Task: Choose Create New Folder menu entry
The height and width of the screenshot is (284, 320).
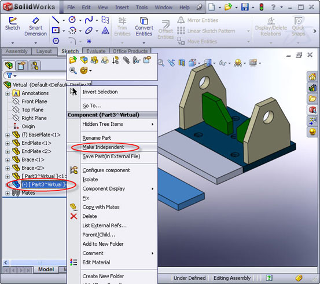Action: (112, 276)
